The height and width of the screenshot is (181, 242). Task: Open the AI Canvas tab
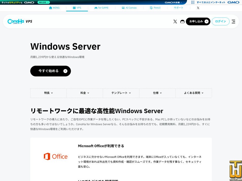pos(129,8)
